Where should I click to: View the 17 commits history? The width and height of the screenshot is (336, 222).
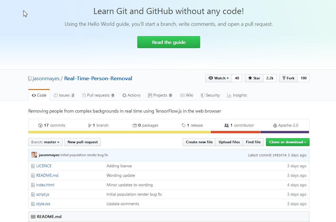click(x=52, y=125)
